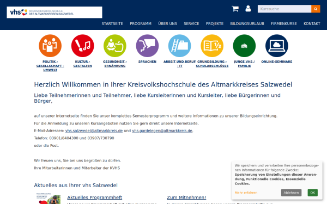The width and height of the screenshot is (327, 204).
Task: Open the shopping cart icon
Action: click(235, 9)
